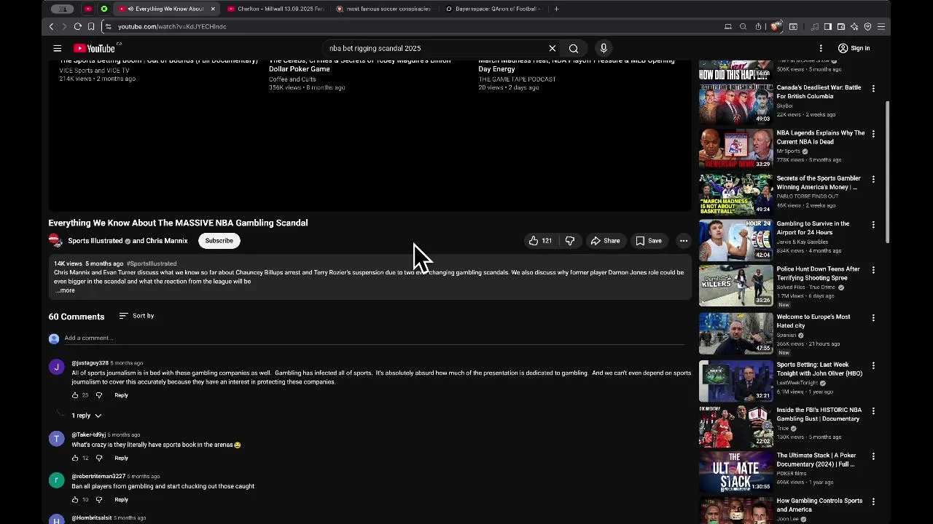This screenshot has height=524, width=933.
Task: Sign in to YouTube
Action: 854,48
